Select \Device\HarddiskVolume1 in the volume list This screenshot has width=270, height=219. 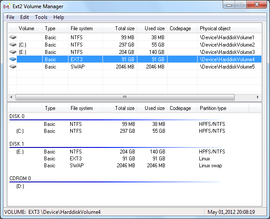pos(227,38)
